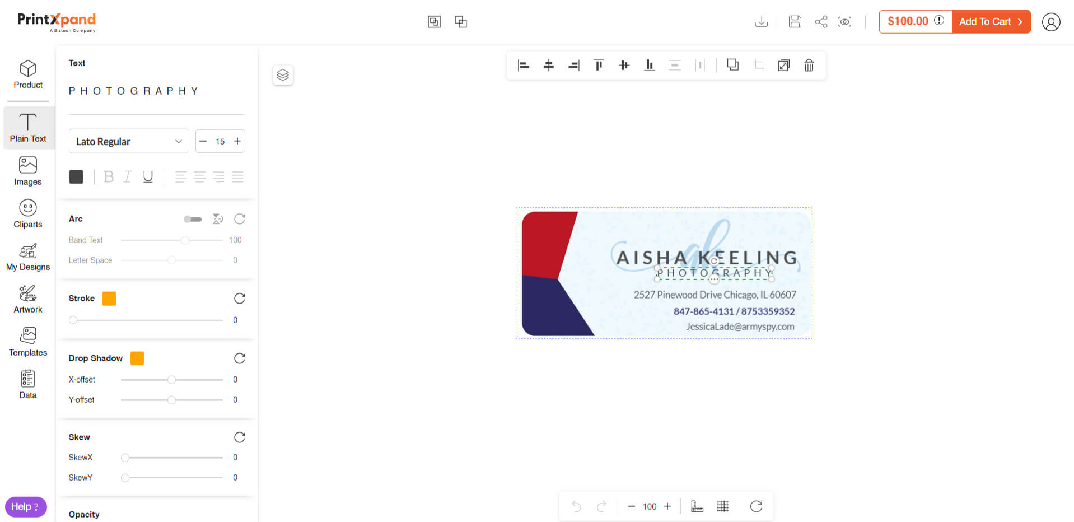Share the design via share icon
Image resolution: width=1074 pixels, height=522 pixels.
pos(821,22)
